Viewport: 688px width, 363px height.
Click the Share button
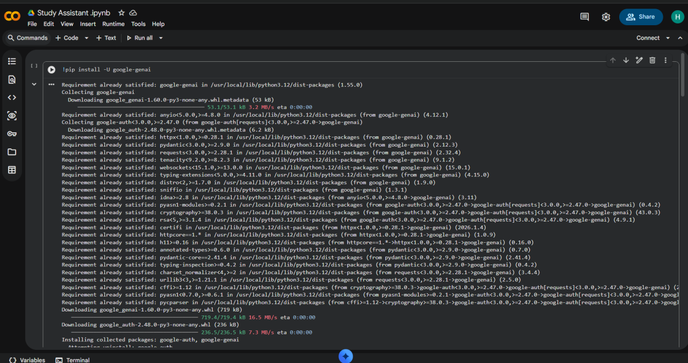pyautogui.click(x=640, y=17)
